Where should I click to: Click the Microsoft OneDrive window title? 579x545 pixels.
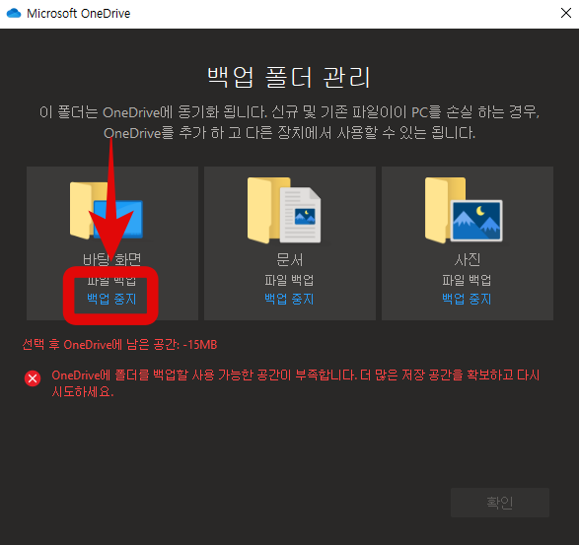[79, 14]
